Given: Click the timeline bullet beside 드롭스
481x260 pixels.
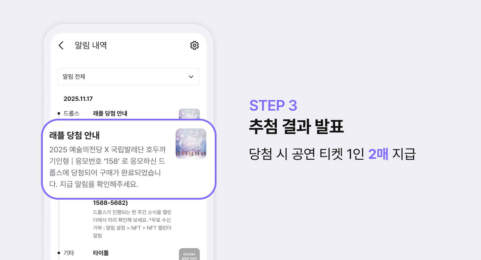Looking at the screenshot, I should (59, 114).
